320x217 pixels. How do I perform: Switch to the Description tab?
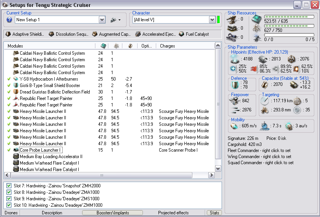pos(52,213)
